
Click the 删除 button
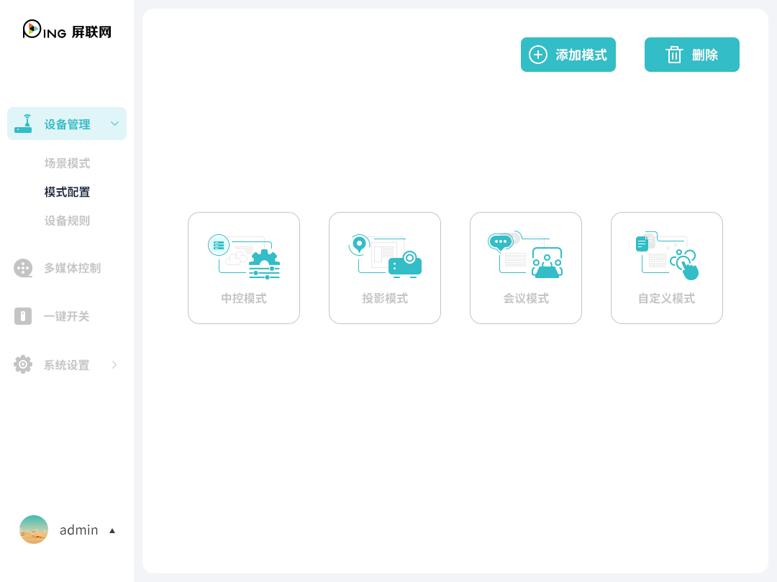point(692,55)
